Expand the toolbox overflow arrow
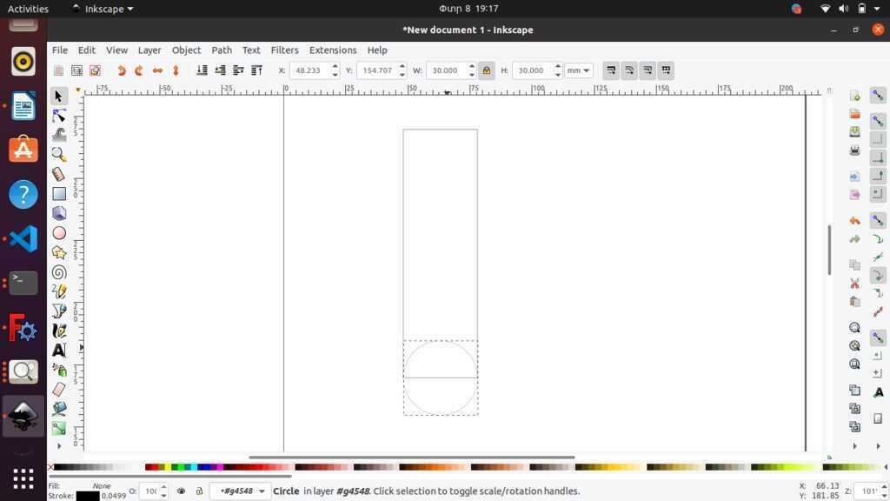890x501 pixels. 59,446
